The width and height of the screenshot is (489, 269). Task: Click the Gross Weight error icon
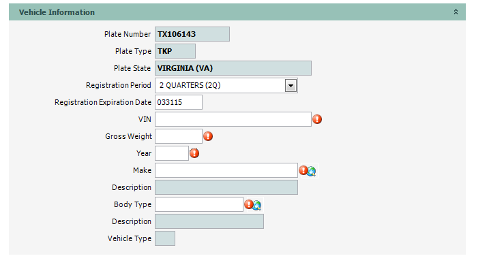point(208,136)
